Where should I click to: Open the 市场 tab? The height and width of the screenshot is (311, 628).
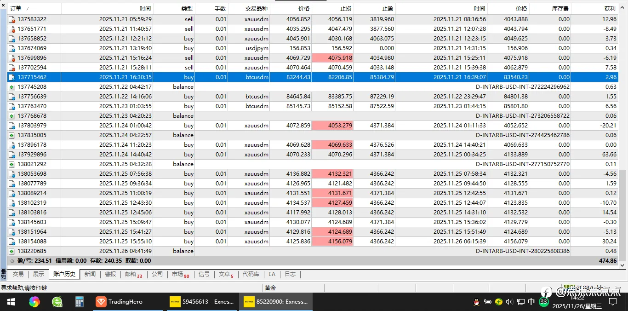[x=180, y=275]
